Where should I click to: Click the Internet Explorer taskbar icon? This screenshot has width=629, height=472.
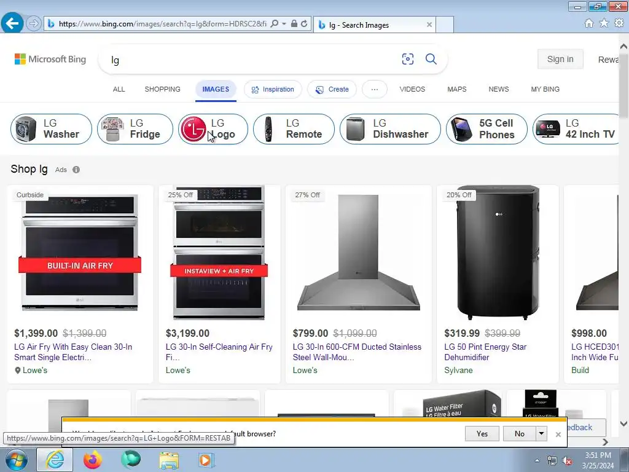55,460
